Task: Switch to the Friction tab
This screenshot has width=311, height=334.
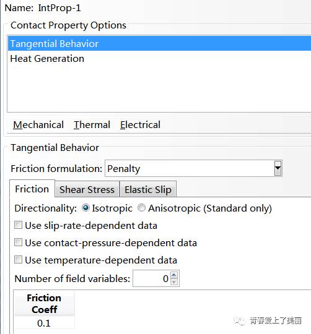Action: (32, 189)
